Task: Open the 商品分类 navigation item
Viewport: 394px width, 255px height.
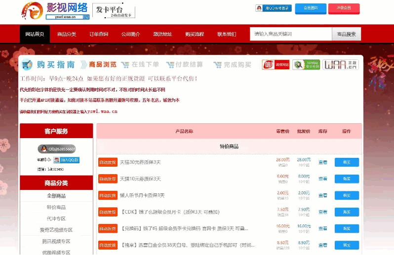Action: [67, 34]
